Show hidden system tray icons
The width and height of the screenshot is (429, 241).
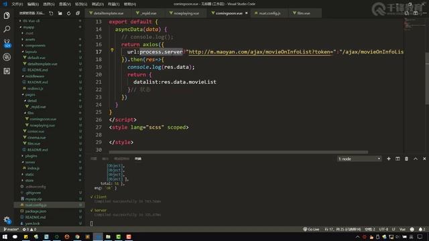click(x=357, y=237)
